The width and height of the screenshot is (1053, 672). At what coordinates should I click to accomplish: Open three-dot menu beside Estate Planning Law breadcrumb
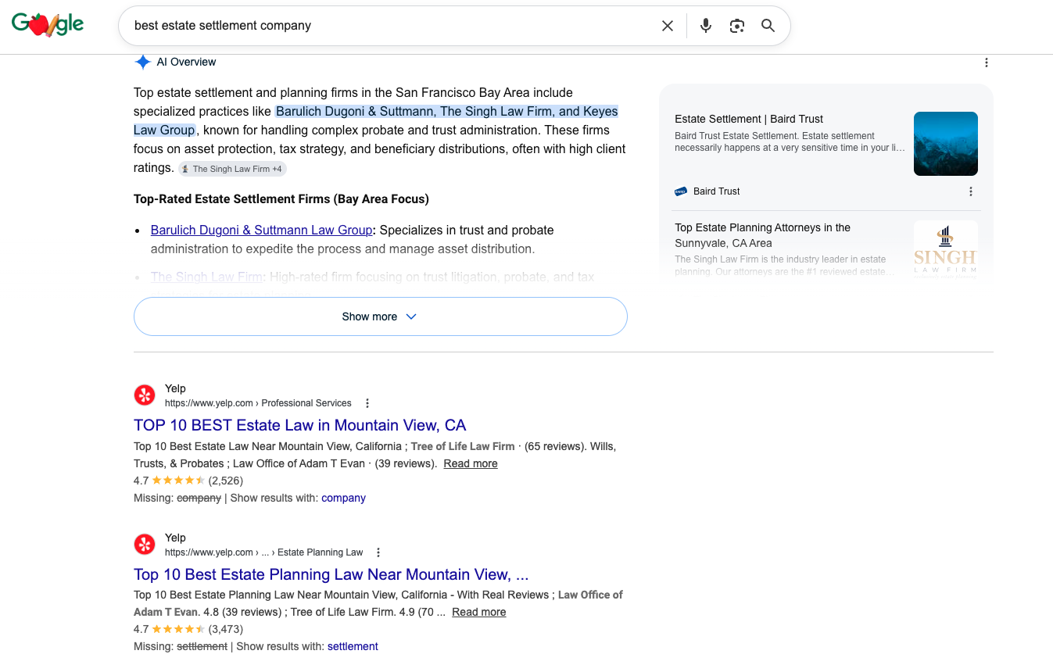point(379,552)
